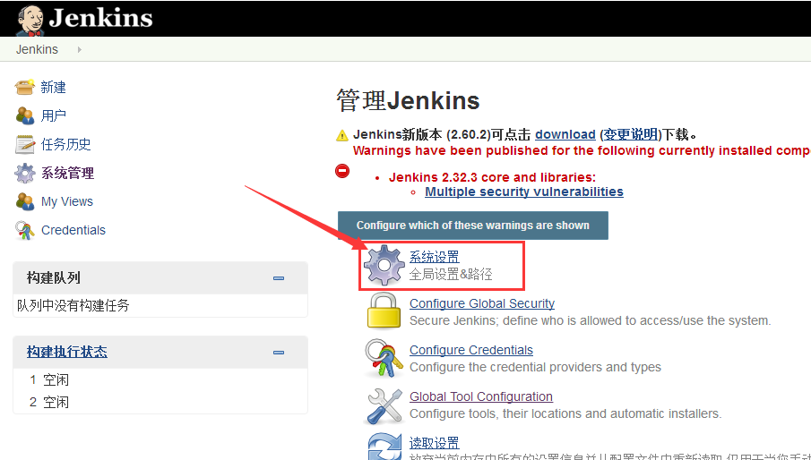Open the 任务历史 sidebar link
The image size is (811, 460).
pos(65,144)
